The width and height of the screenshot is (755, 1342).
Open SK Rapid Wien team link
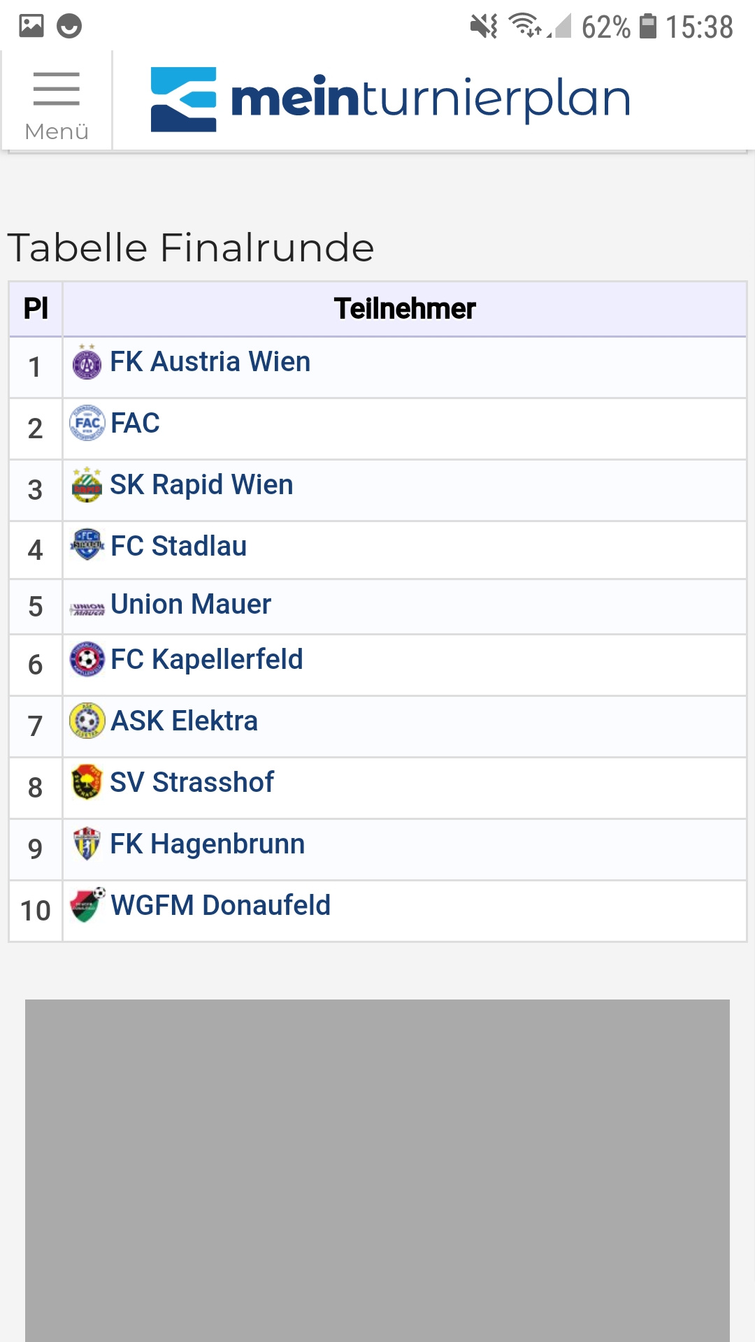[201, 485]
